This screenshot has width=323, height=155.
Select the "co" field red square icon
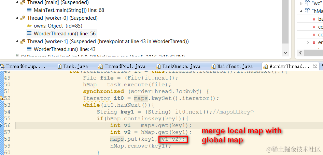314,35
